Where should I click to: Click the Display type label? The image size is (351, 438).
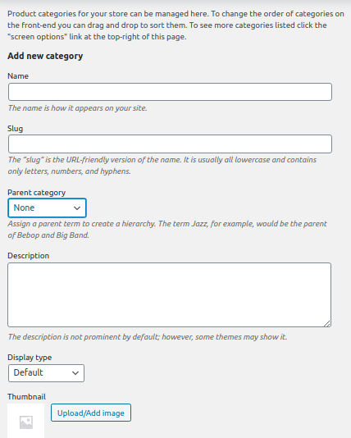coord(30,358)
